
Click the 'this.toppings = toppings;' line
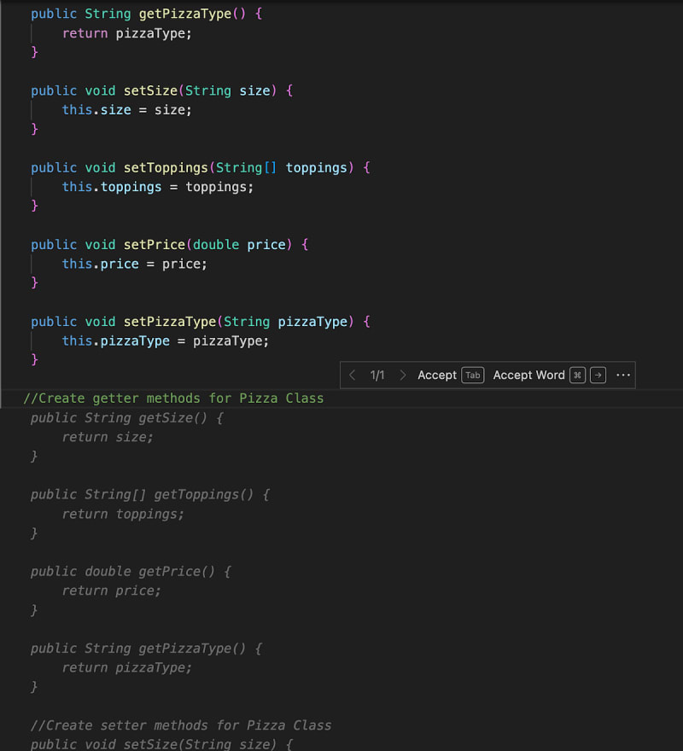point(158,187)
